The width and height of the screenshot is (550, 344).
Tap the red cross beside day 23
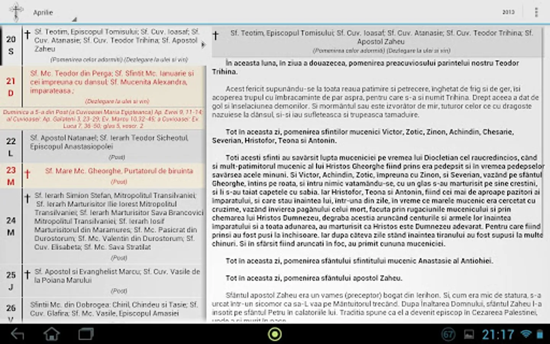click(27, 174)
